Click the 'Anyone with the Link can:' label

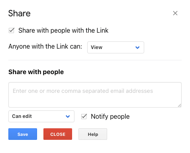click(45, 47)
